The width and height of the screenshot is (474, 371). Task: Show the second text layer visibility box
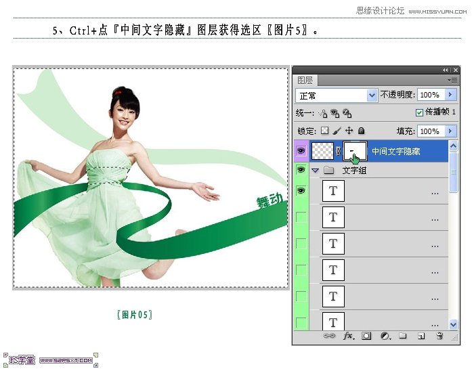tap(301, 217)
